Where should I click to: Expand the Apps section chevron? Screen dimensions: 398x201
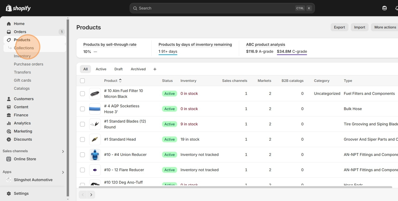click(63, 172)
